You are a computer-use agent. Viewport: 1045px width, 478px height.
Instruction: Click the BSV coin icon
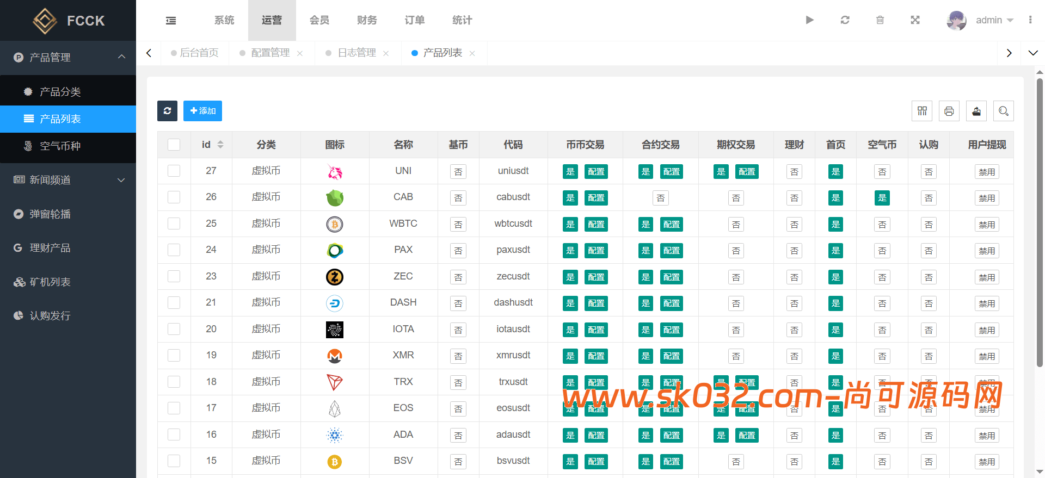point(335,462)
